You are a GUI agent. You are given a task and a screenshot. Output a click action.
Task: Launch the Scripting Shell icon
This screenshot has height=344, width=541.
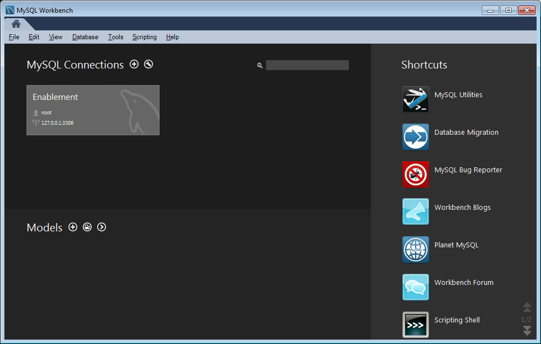pos(415,325)
